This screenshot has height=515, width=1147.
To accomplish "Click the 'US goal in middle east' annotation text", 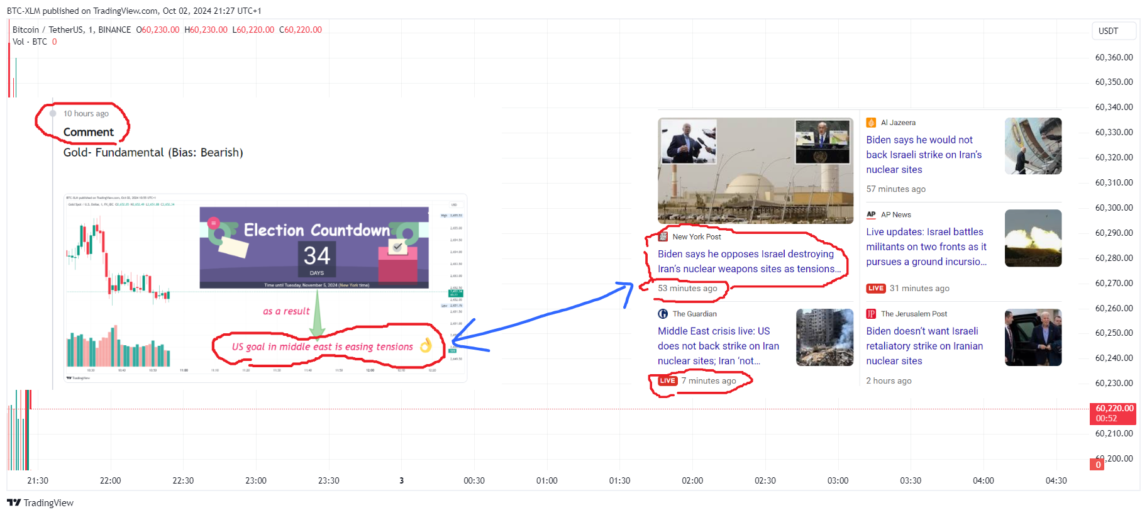I will point(322,347).
